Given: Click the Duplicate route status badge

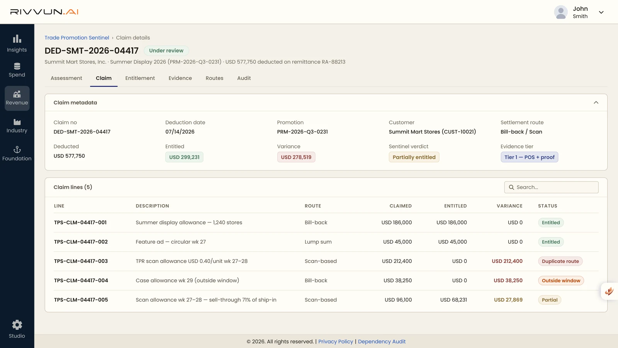Looking at the screenshot, I should coord(560,261).
